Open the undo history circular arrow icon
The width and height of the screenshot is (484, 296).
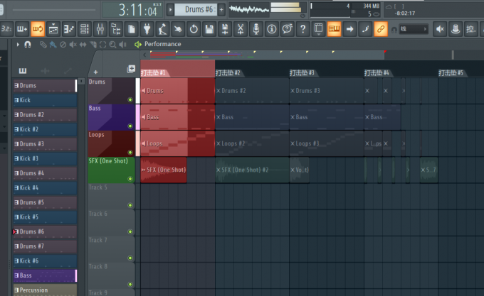point(194,29)
